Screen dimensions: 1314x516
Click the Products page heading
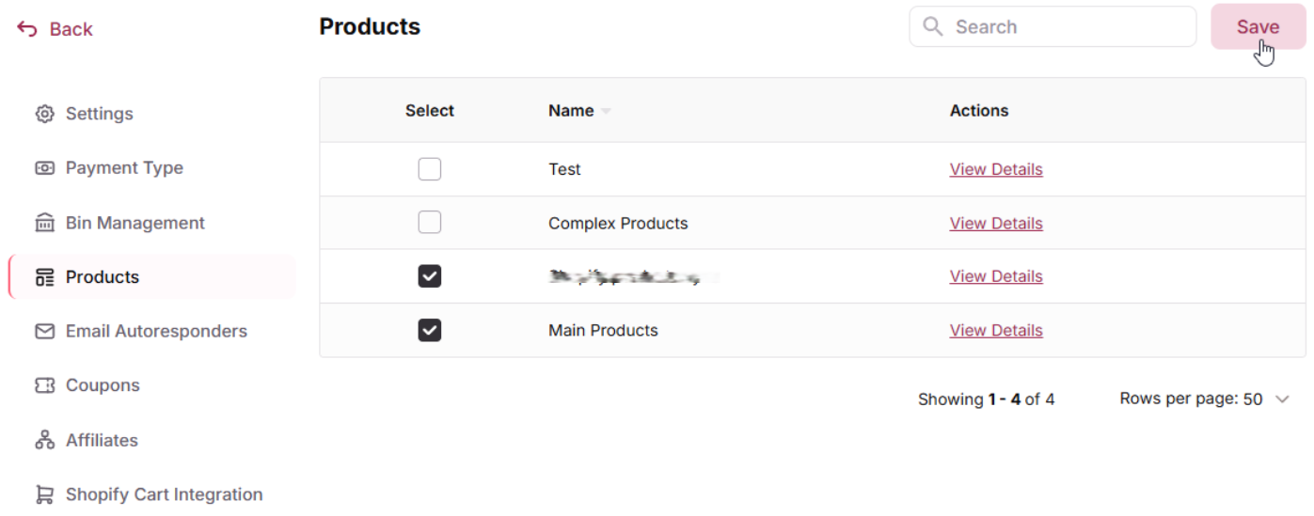pyautogui.click(x=370, y=27)
